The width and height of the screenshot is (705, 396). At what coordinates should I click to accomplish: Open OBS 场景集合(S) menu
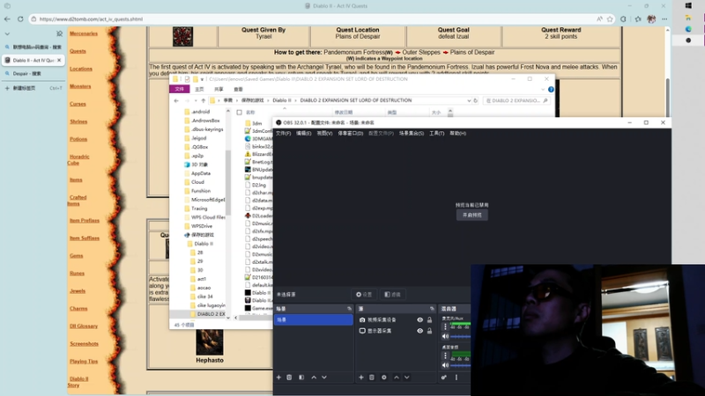(412, 134)
